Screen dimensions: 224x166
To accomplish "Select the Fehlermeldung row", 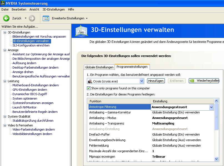I will click(151, 146).
